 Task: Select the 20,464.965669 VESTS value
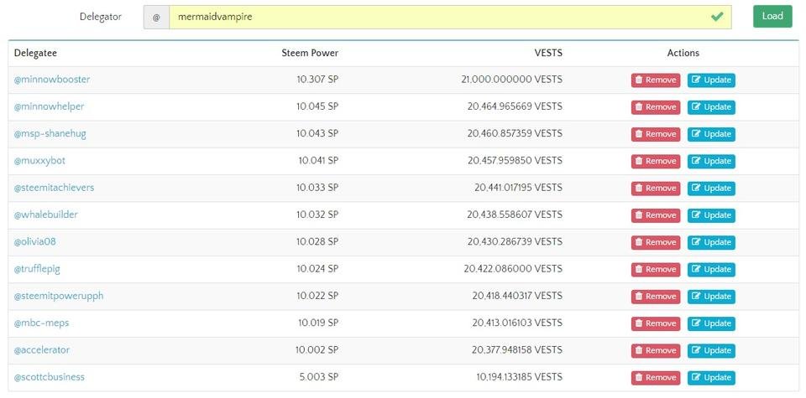point(515,106)
